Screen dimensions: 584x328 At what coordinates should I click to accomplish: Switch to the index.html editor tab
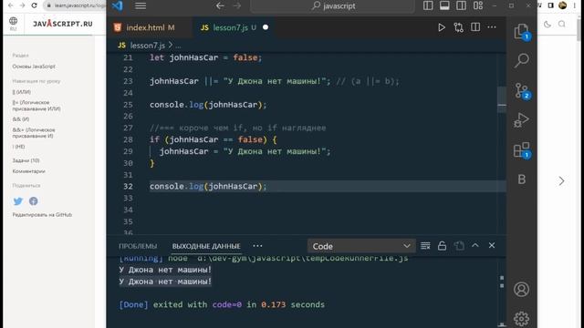(x=150, y=27)
